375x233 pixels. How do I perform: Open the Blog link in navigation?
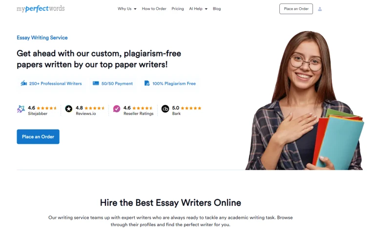217,9
